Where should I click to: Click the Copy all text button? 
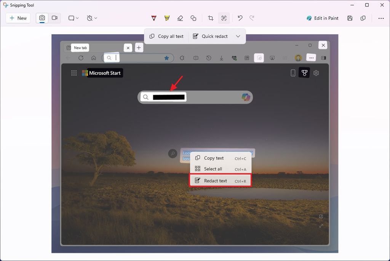coord(166,36)
